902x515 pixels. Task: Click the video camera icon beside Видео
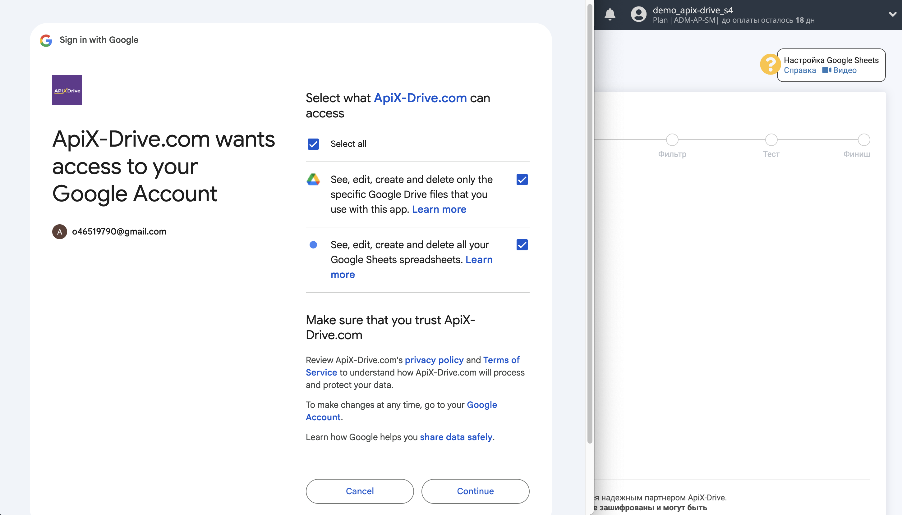click(828, 71)
